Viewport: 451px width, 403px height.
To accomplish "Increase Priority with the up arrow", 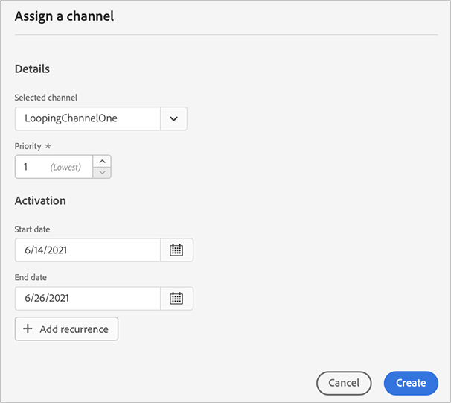I will (102, 161).
